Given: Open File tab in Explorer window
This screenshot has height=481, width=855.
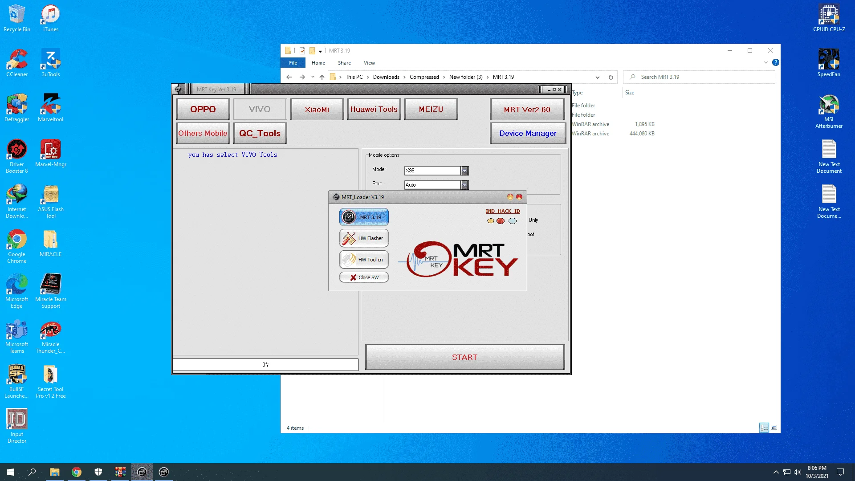Looking at the screenshot, I should (x=293, y=63).
